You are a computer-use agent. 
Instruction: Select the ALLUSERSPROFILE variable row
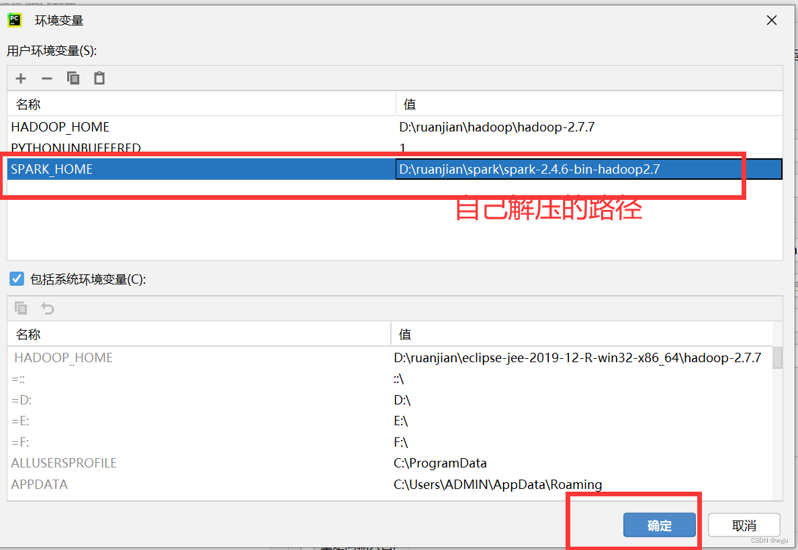[390, 463]
